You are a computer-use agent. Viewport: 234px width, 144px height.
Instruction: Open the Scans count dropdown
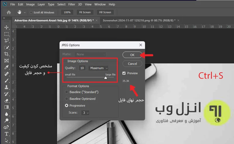[85, 113]
